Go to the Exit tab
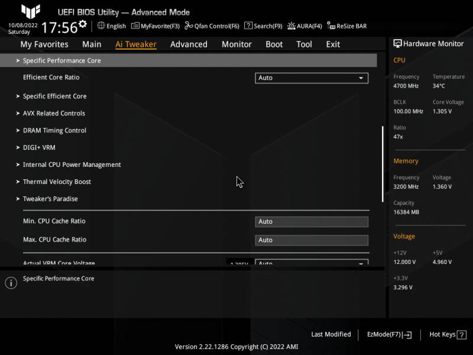 point(333,44)
